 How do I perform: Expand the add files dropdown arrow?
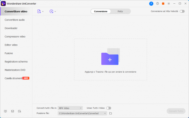click(43, 11)
